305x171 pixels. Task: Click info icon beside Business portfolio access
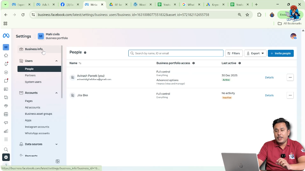[x=194, y=63]
